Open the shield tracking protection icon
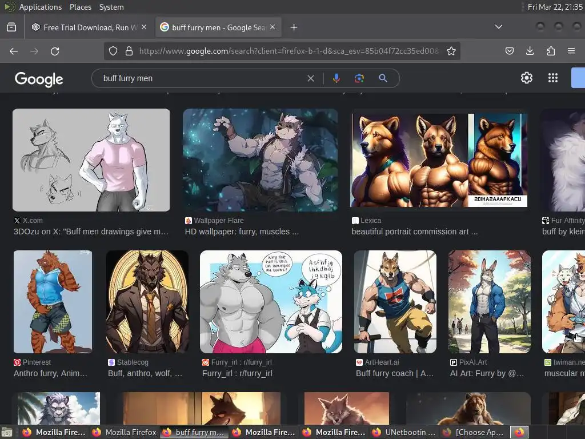 (x=113, y=51)
